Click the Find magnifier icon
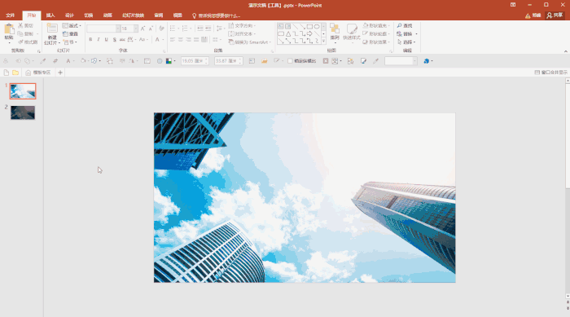570x317 pixels. point(400,25)
